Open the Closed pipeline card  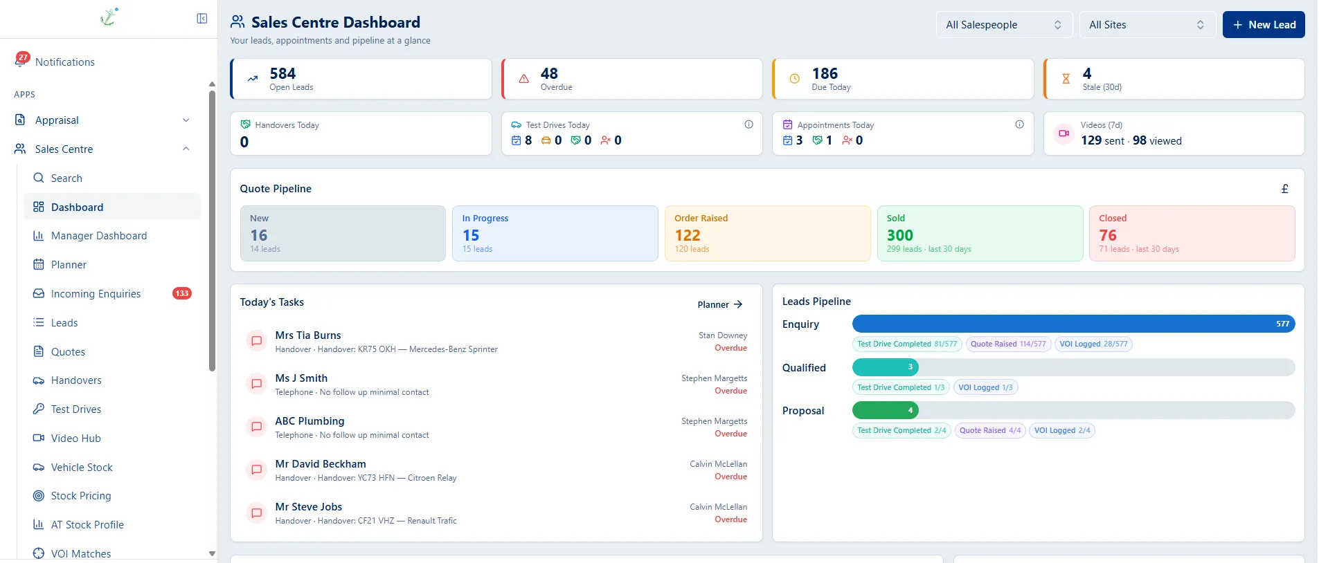(1192, 233)
